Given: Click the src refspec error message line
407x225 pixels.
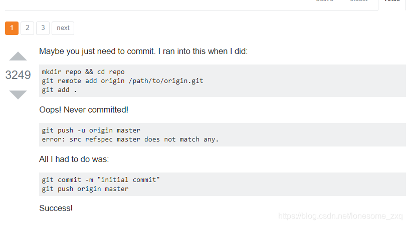Looking at the screenshot, I should click(x=130, y=139).
